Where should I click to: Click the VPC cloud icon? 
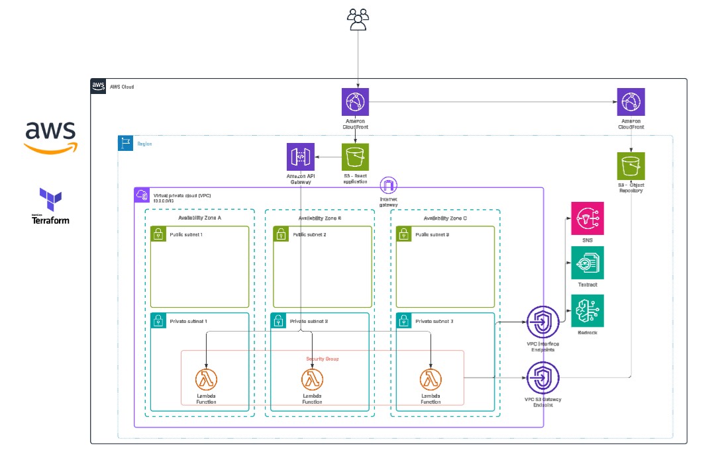(142, 195)
